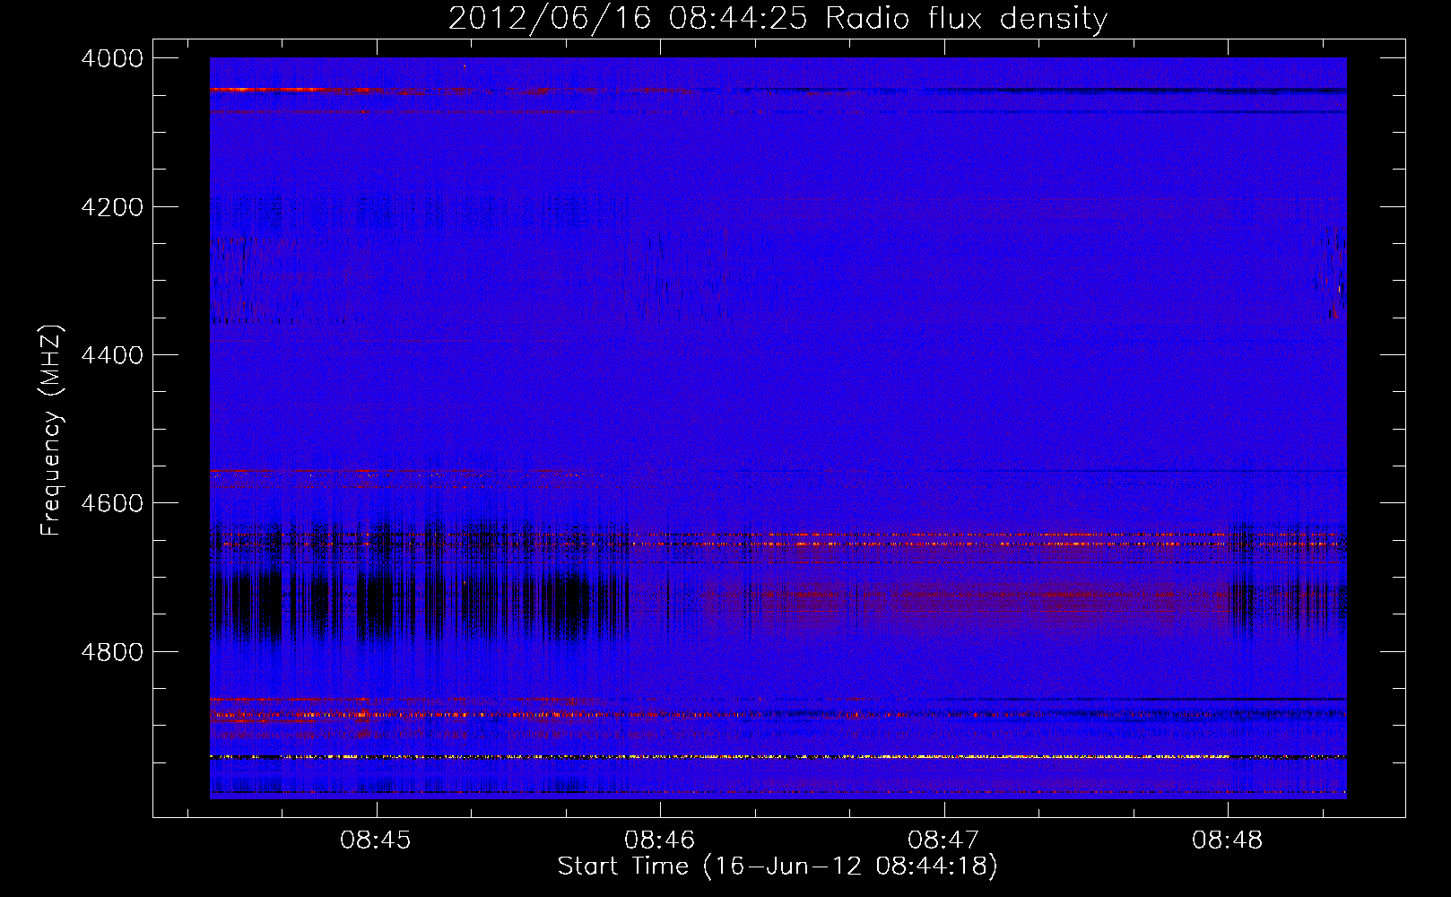This screenshot has height=897, width=1451.
Task: Select the 4800 frequency axis label
Action: (112, 651)
